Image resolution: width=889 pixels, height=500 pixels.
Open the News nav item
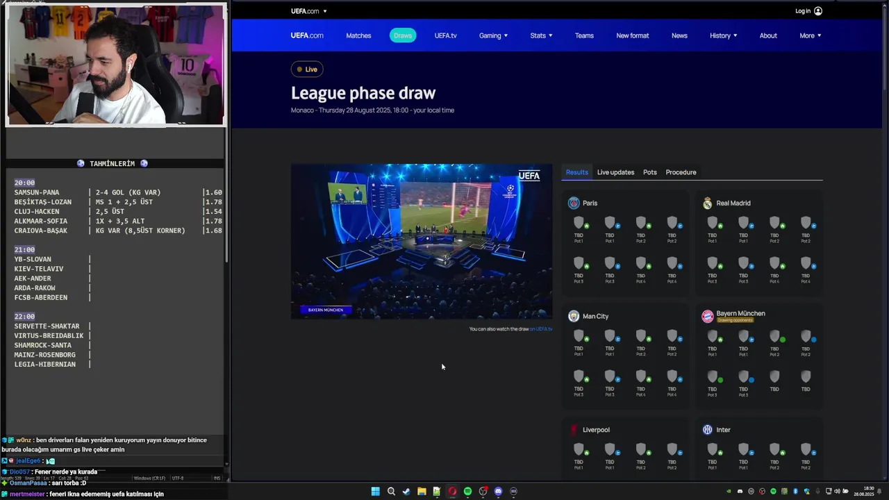coord(679,35)
